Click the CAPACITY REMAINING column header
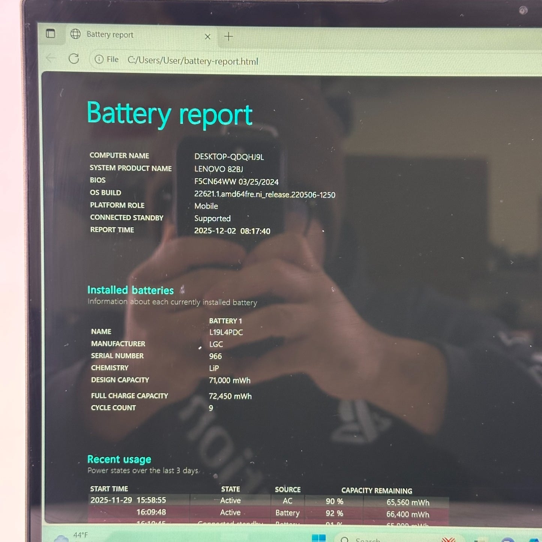Image resolution: width=542 pixels, height=542 pixels. click(377, 491)
